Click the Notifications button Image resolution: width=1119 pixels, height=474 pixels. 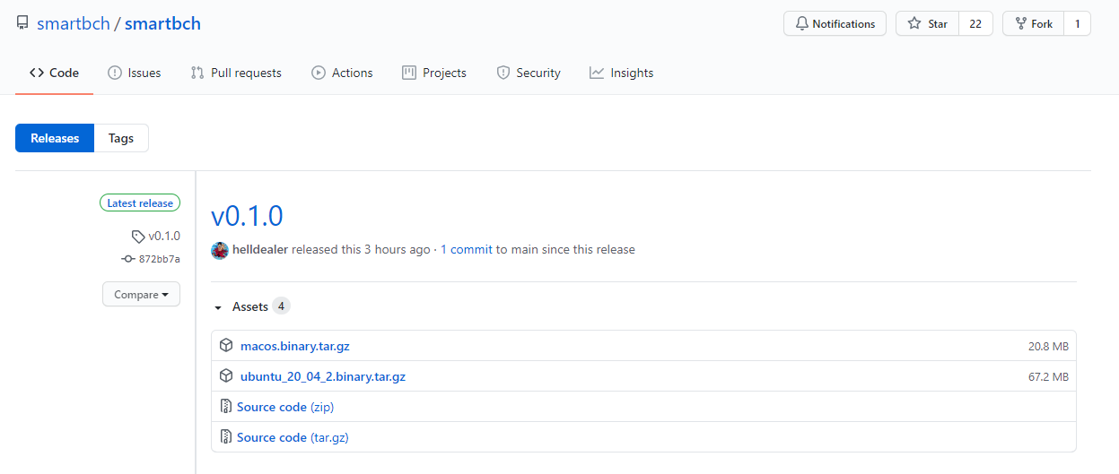tap(835, 24)
